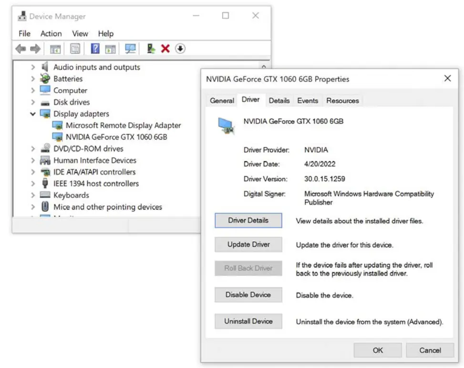This screenshot has height=368, width=464.
Task: Expand the Disk drives category
Action: tap(33, 102)
